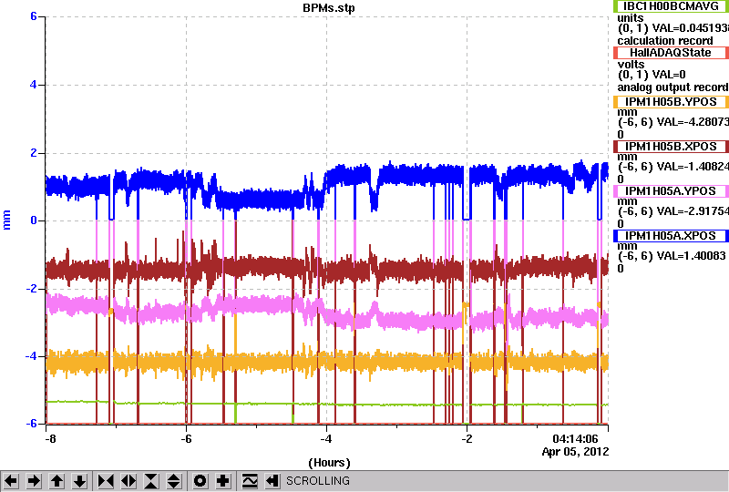
Task: Shift the plot up with the up arrow
Action: pos(57,481)
